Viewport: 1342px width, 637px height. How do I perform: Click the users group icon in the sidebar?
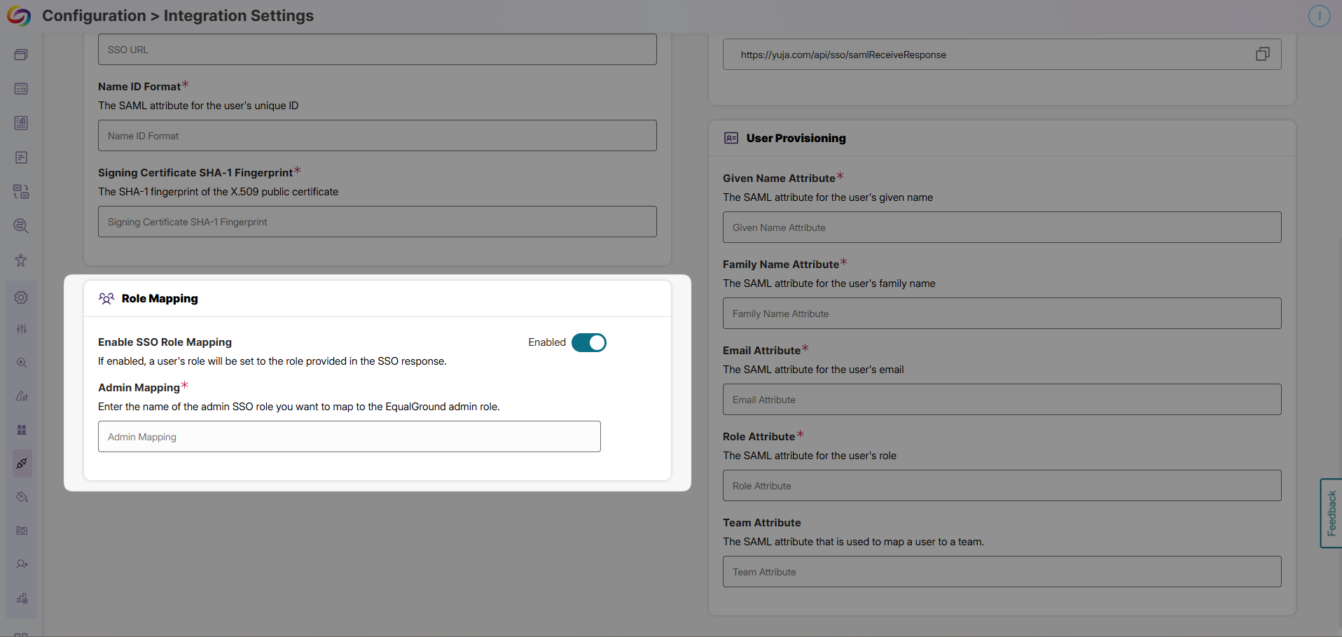[x=21, y=430]
